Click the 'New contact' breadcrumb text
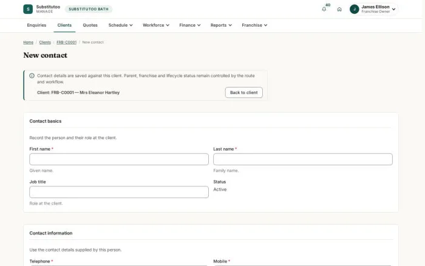This screenshot has height=266, width=425. tap(93, 43)
